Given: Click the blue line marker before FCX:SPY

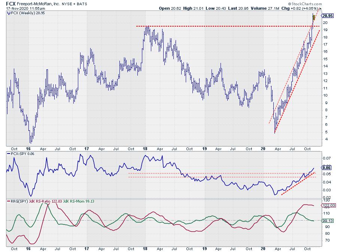Looking at the screenshot, I should click(9, 154).
